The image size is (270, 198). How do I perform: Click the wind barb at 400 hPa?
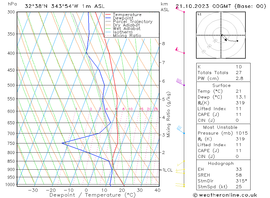coord(180,51)
